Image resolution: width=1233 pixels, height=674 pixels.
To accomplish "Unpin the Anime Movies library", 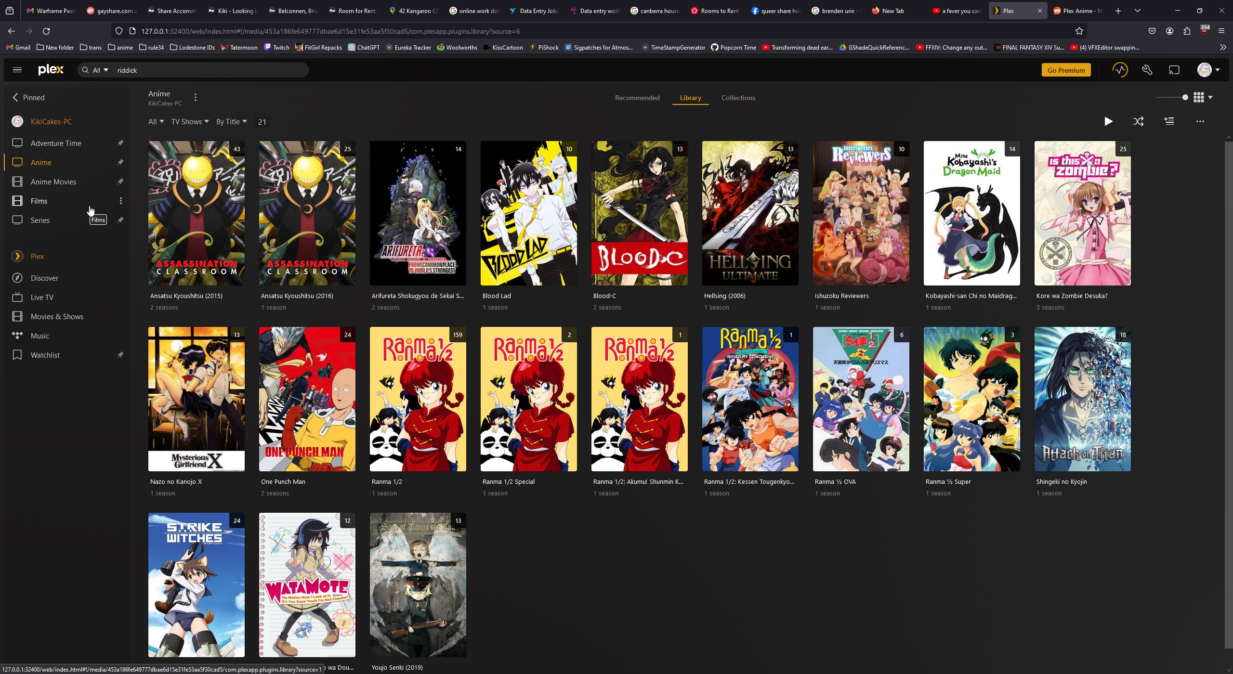I will pos(120,181).
